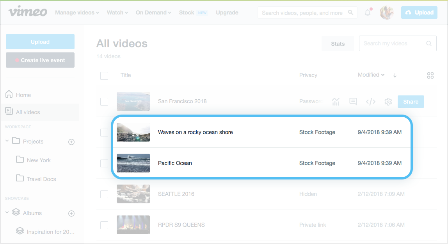Open the Stats button
Image resolution: width=448 pixels, height=244 pixels.
pyautogui.click(x=338, y=44)
